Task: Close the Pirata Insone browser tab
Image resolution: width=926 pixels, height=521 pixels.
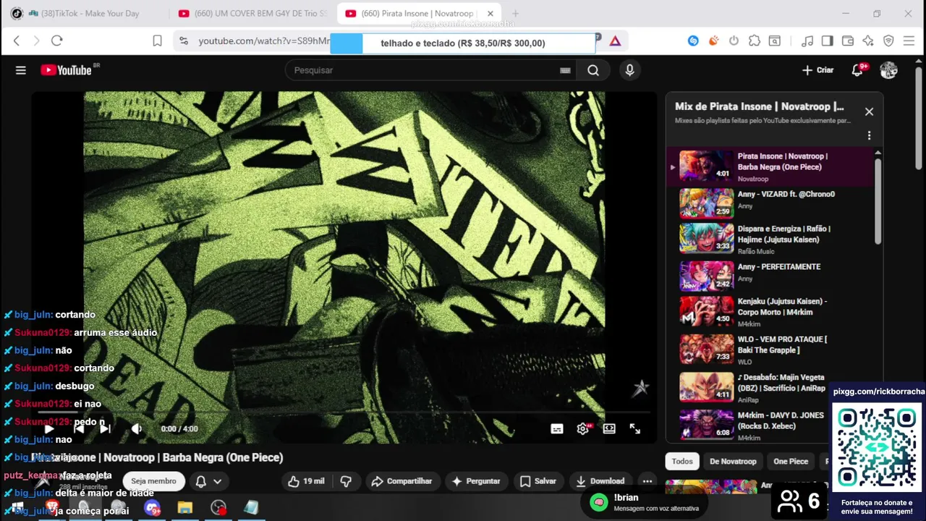Action: coord(490,13)
